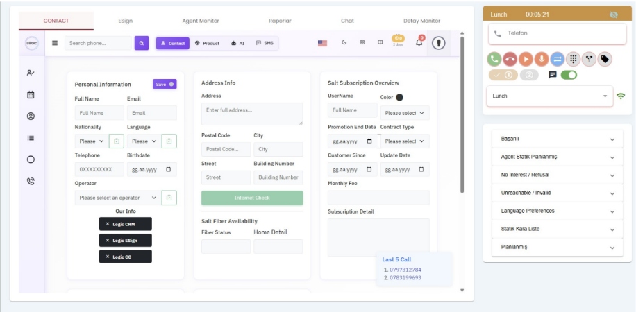This screenshot has width=636, height=312.
Task: Click the black Color swatch circle
Action: [x=400, y=98]
